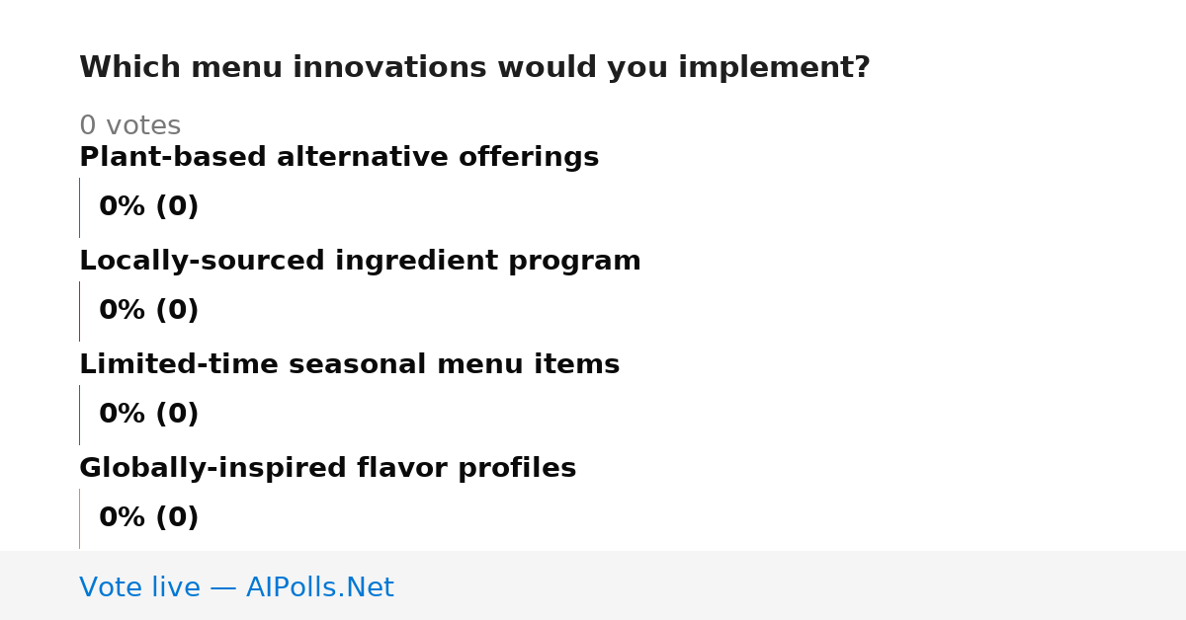
Task: Select the '0 votes' total count text
Action: [x=129, y=126]
